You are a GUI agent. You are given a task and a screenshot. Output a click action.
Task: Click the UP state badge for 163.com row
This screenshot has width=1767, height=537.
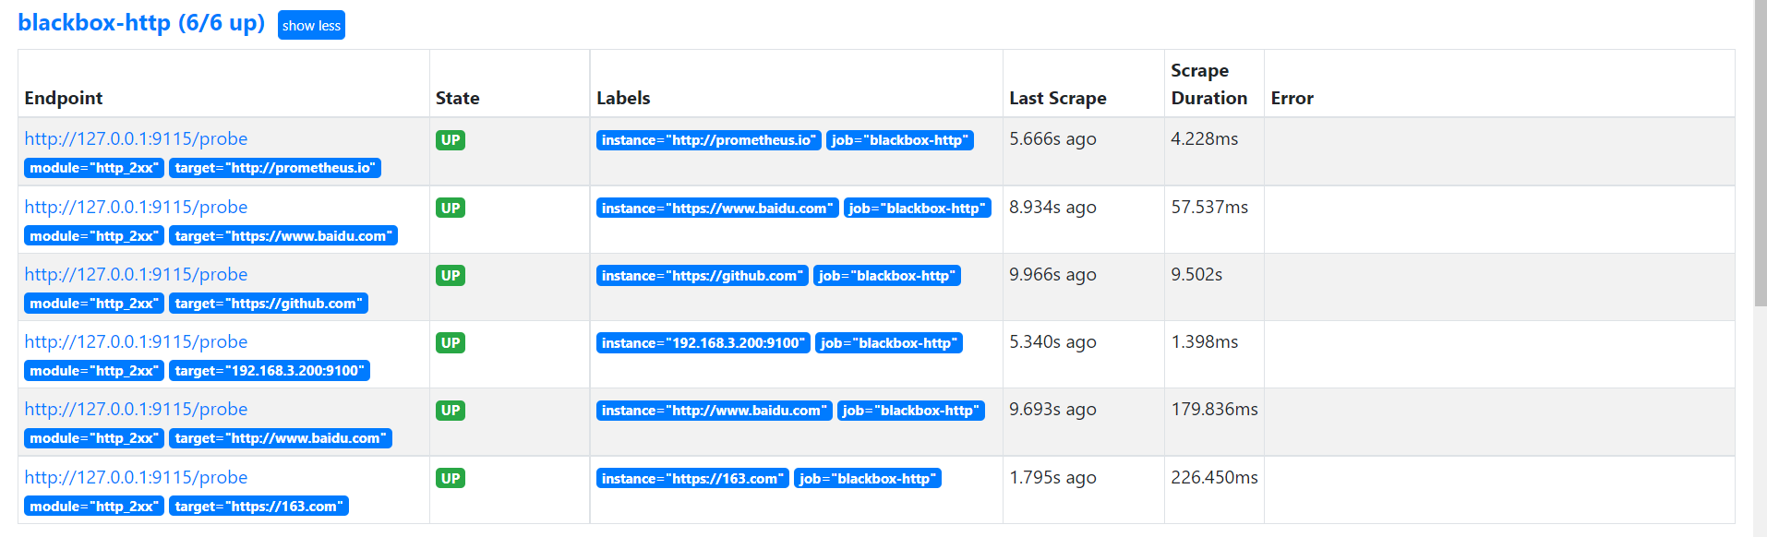pos(451,478)
